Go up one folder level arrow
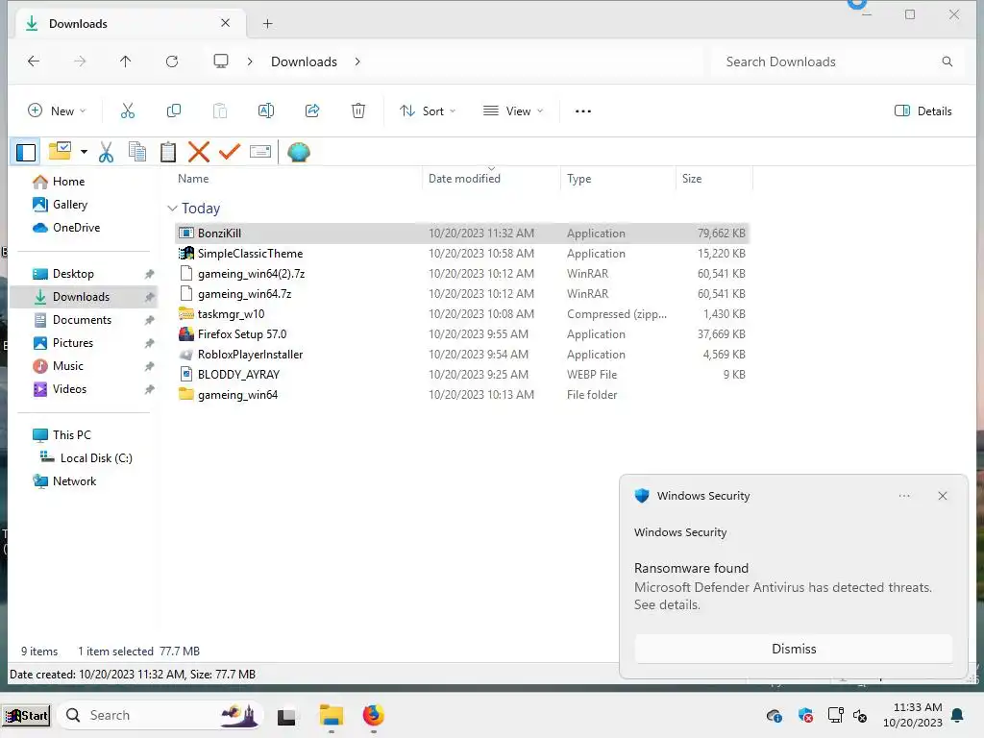Image resolution: width=984 pixels, height=738 pixels. pos(126,61)
